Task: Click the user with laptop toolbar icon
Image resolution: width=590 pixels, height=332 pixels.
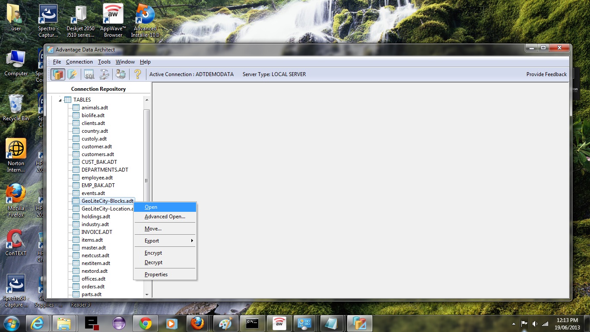Action: (x=121, y=74)
